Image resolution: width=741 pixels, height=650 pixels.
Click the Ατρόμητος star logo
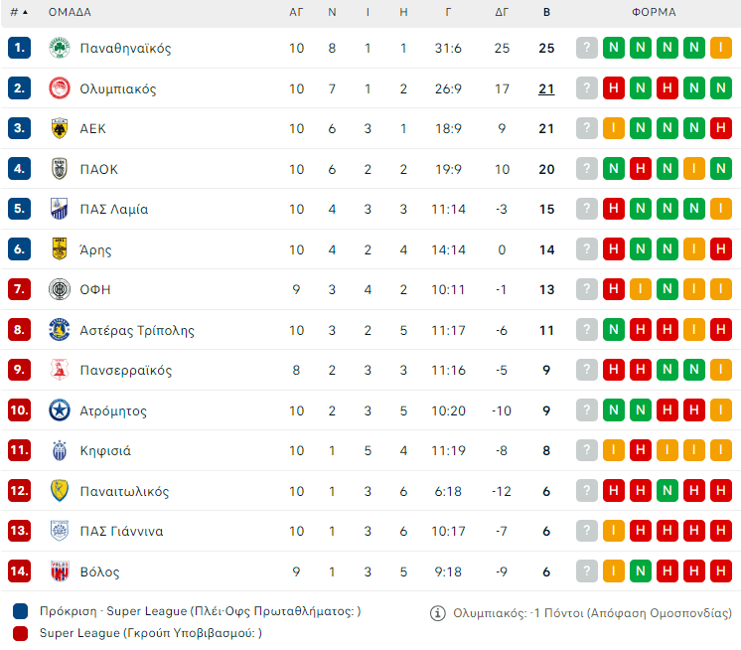tap(60, 410)
